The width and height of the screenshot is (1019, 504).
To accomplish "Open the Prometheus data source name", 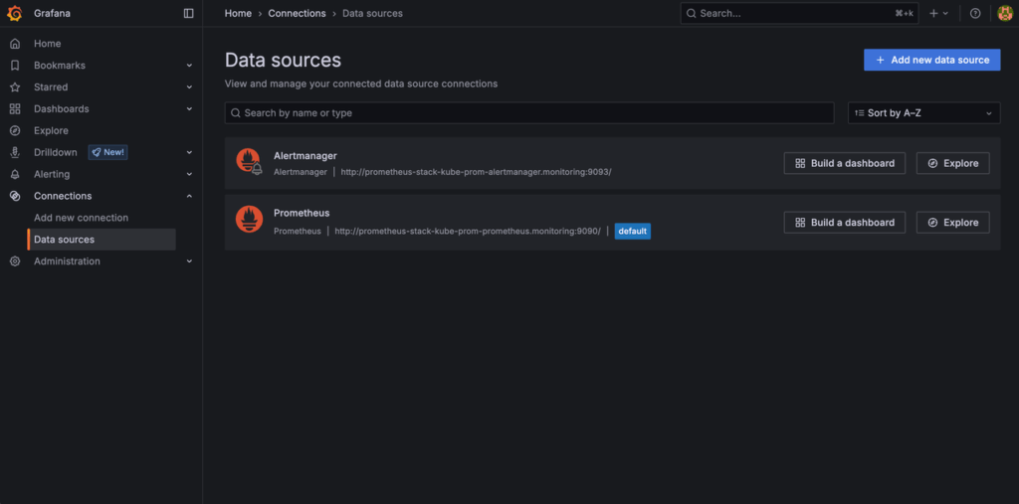I will tap(302, 213).
